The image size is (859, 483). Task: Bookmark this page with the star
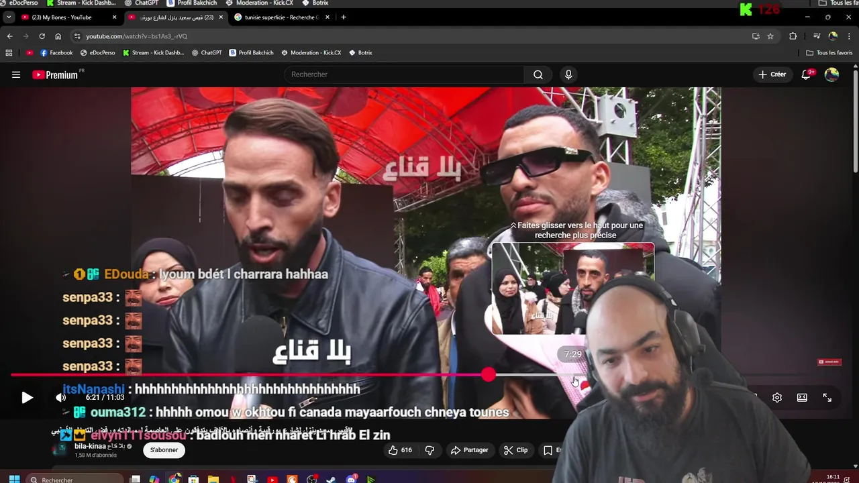[x=770, y=36]
